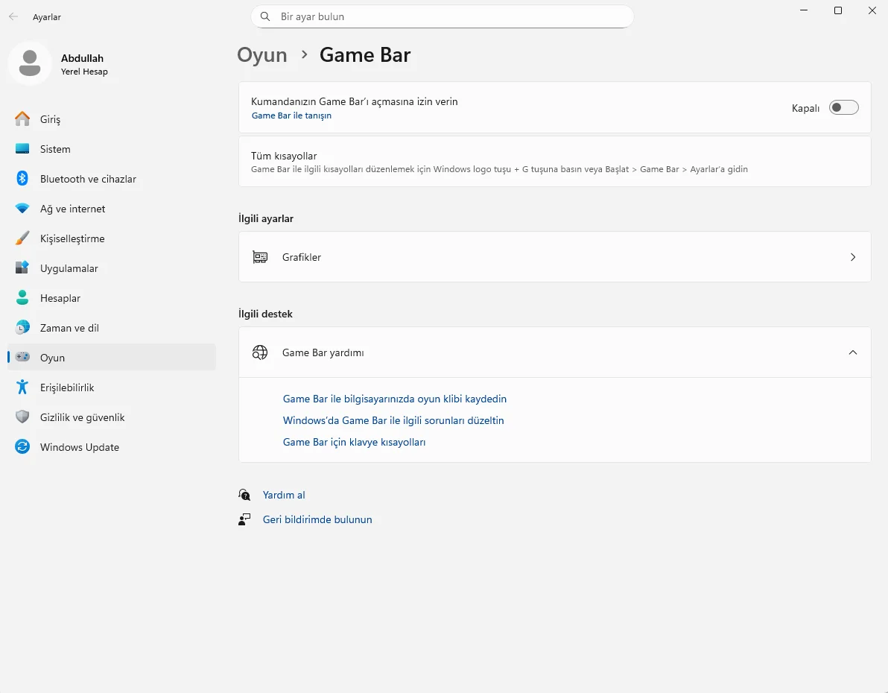Toggle controller opens Game Bar switch

[x=843, y=107]
